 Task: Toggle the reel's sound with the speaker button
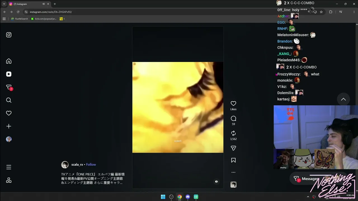click(216, 181)
